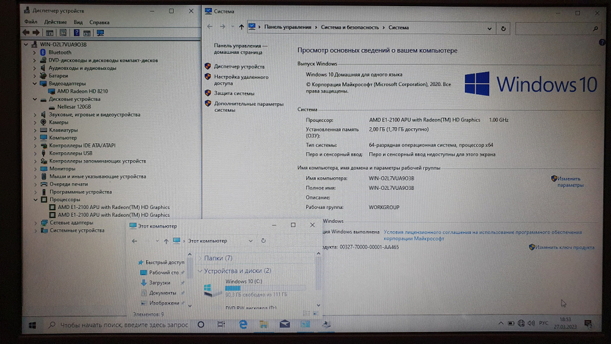The image size is (611, 344).
Task: Open Диспетчер устройств link in System window
Action: pyautogui.click(x=239, y=67)
